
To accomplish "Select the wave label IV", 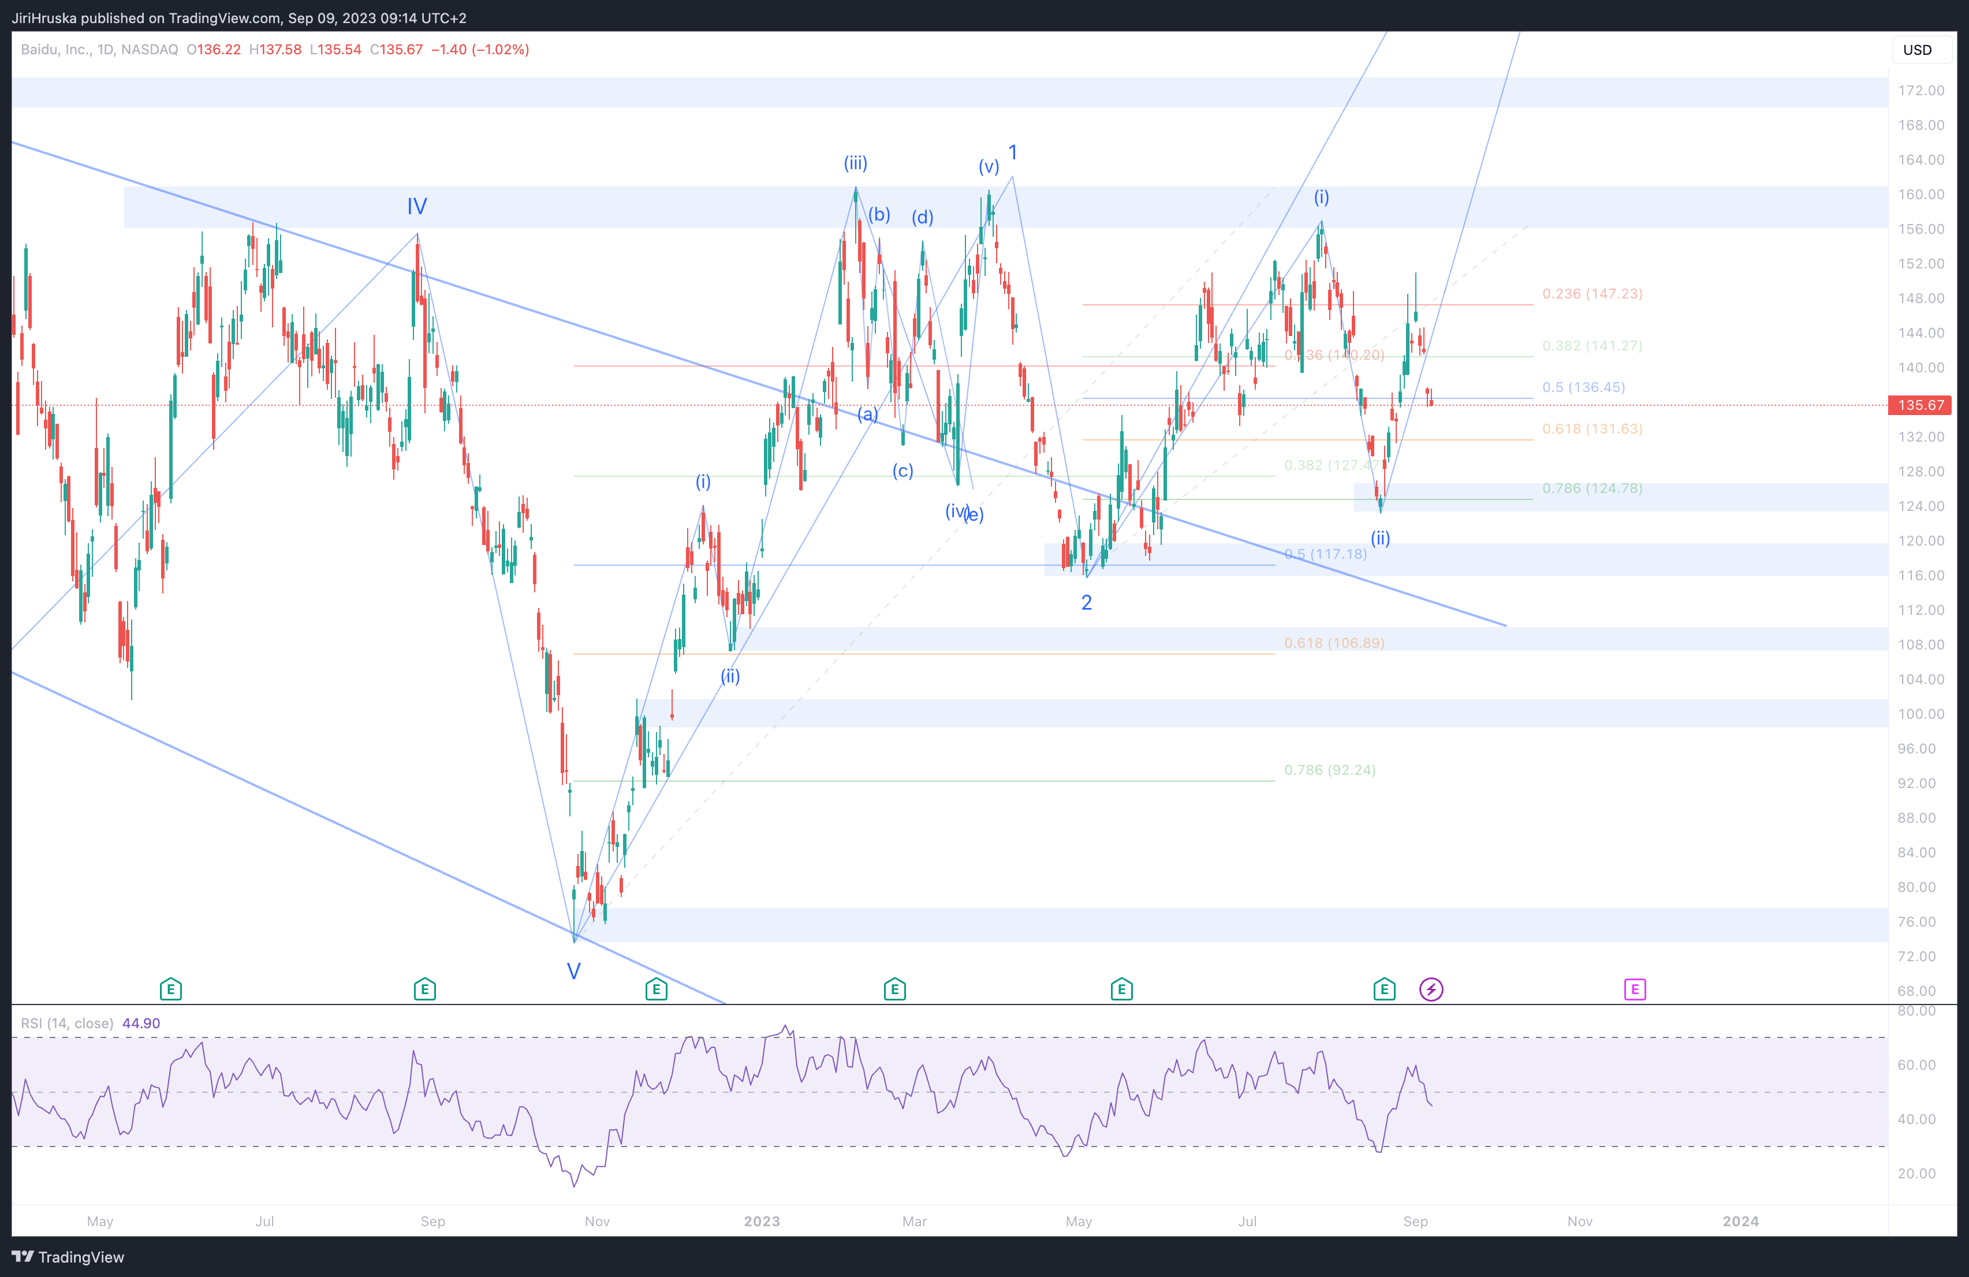I will (417, 207).
